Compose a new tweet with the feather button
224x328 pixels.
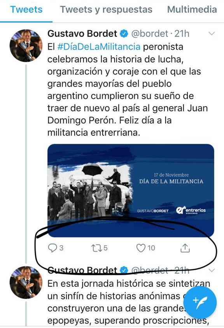200,302
